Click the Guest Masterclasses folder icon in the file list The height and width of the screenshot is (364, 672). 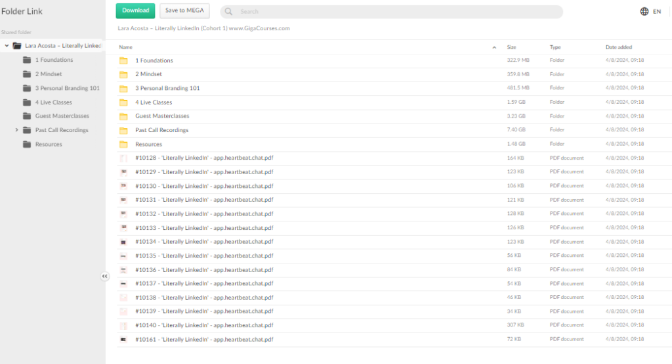[x=123, y=116]
